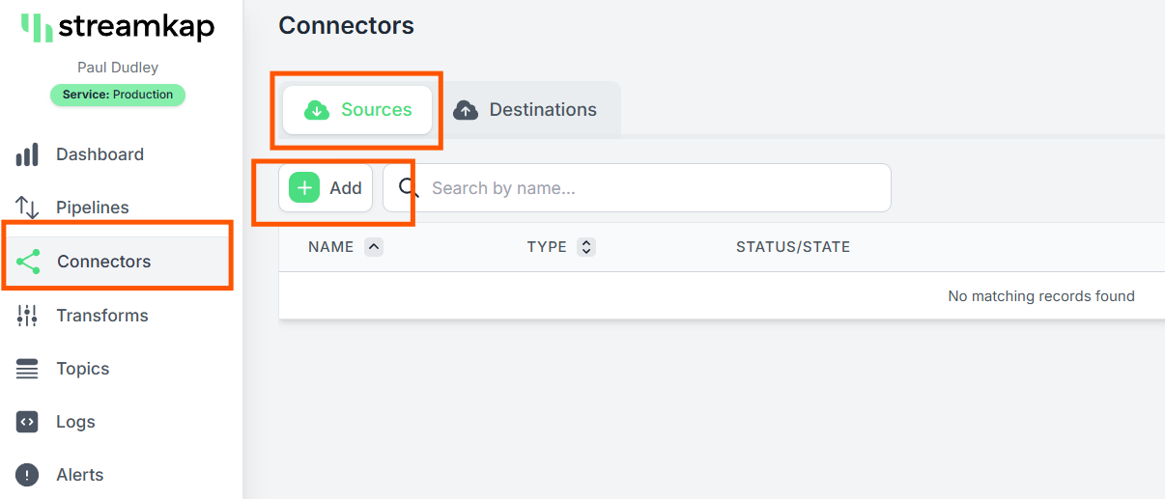The width and height of the screenshot is (1165, 499).
Task: Click the streamkap logo icon
Action: coord(37,28)
